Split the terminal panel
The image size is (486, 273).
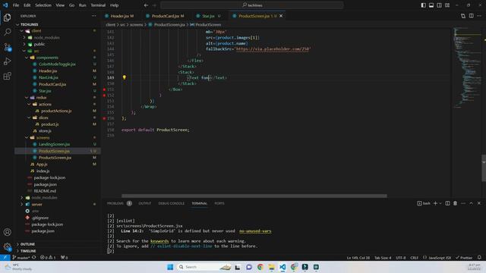(x=447, y=203)
